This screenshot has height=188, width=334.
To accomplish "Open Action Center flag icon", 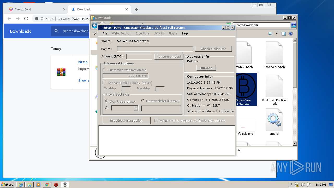I will point(309,185).
